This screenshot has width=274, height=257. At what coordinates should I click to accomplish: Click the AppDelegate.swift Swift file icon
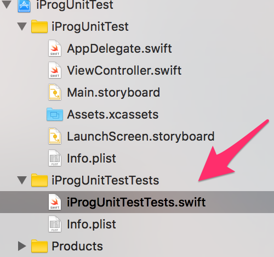pos(55,48)
